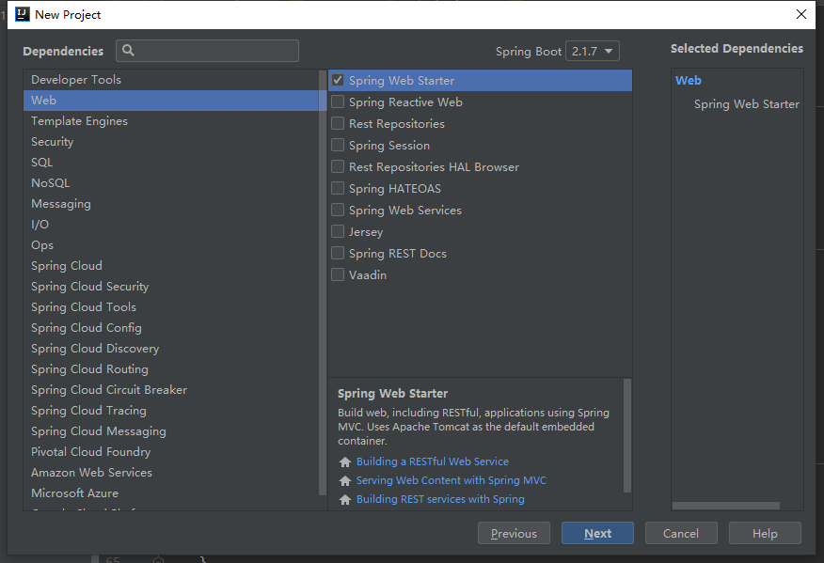
Task: Close the New Project dialog
Action: coord(801,14)
